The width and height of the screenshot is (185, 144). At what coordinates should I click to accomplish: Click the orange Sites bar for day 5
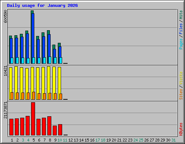(x=34, y=96)
